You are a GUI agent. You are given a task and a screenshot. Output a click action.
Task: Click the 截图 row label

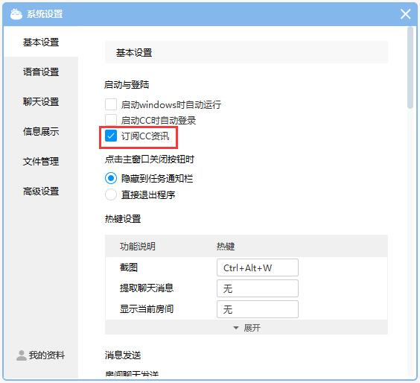(129, 268)
